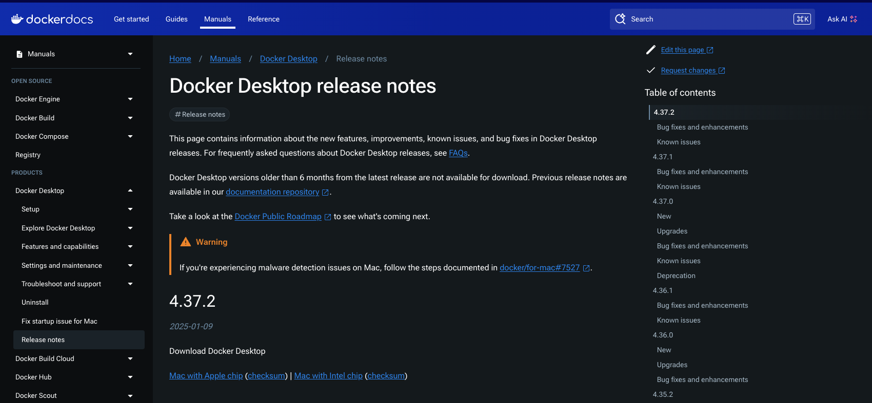
Task: Open Registry in the sidebar
Action: (x=28, y=155)
